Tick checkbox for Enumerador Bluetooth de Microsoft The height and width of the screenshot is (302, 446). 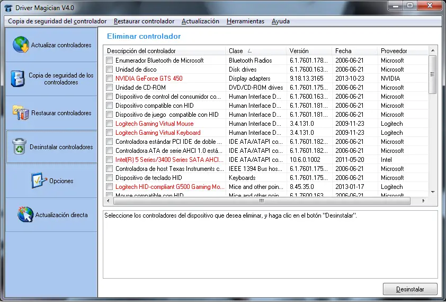tap(109, 60)
